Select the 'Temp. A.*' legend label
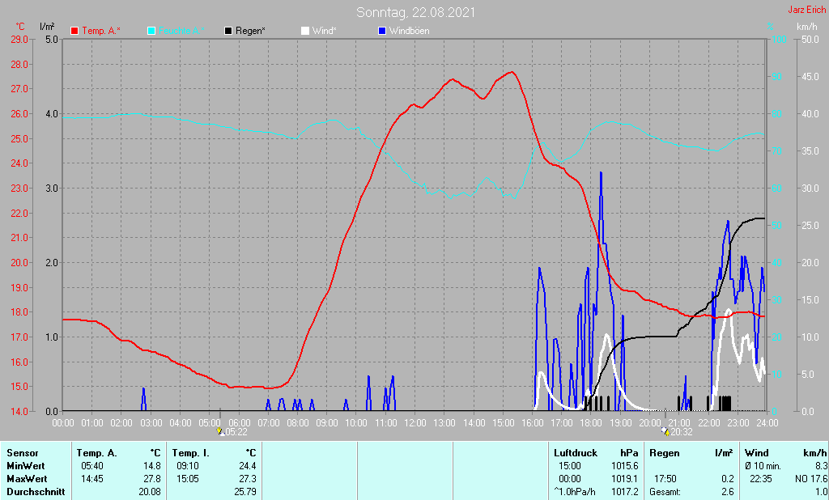Image resolution: width=829 pixels, height=500 pixels. pos(101,32)
